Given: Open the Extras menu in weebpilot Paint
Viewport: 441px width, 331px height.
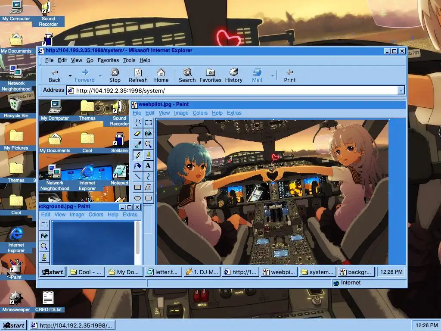Looking at the screenshot, I should pyautogui.click(x=234, y=113).
